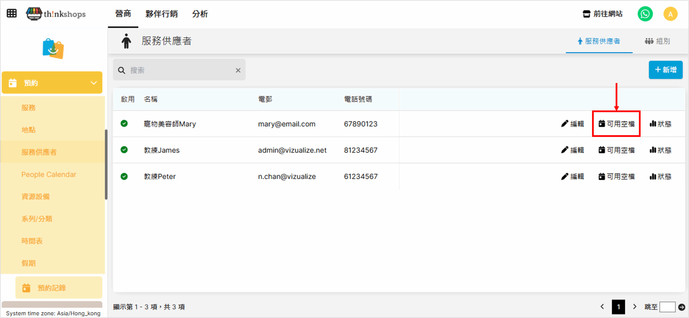
Task: Clear search with the X icon
Action: (238, 70)
